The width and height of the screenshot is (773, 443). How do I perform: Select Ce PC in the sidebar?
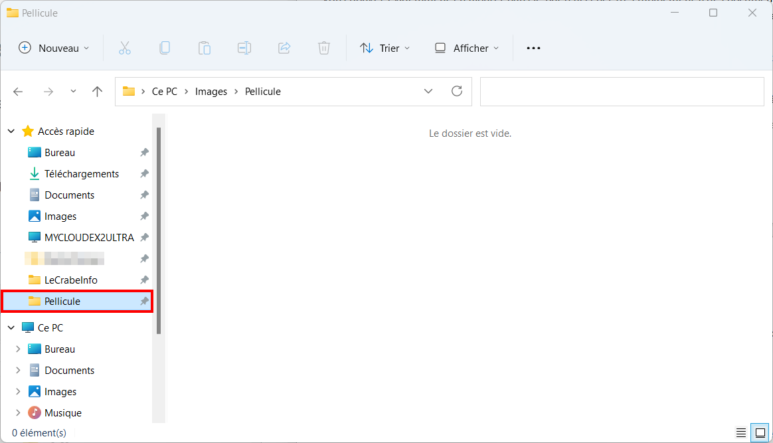click(50, 327)
